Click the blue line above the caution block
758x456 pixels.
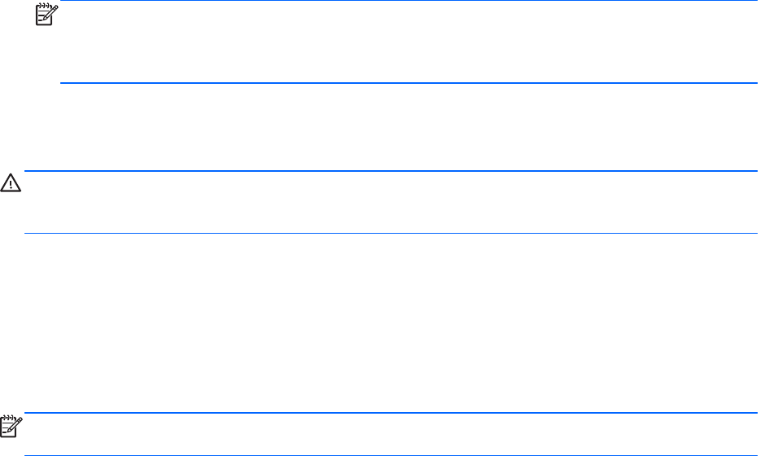tap(391, 171)
